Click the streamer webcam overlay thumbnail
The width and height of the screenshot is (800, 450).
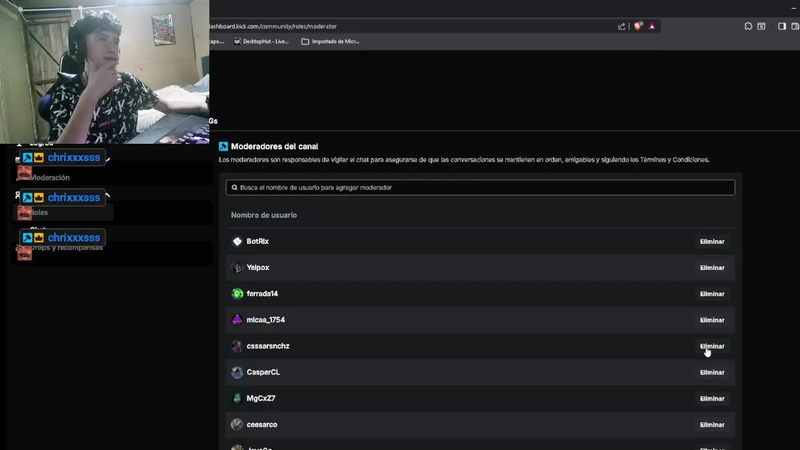pyautogui.click(x=104, y=71)
